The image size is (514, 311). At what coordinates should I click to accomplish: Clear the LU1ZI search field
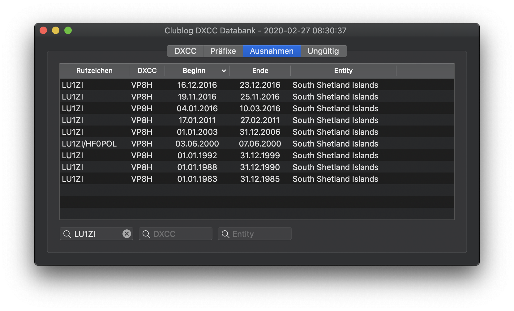point(127,234)
